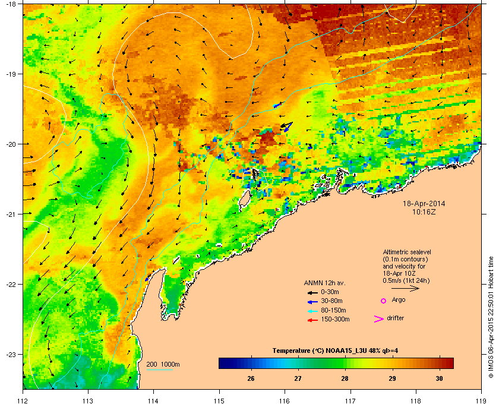Click the 'Argo' legend label

399,300
